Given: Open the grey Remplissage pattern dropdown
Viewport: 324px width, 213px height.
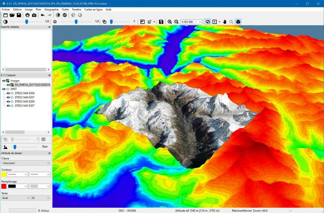Looking at the screenshot, I should 39,186.
